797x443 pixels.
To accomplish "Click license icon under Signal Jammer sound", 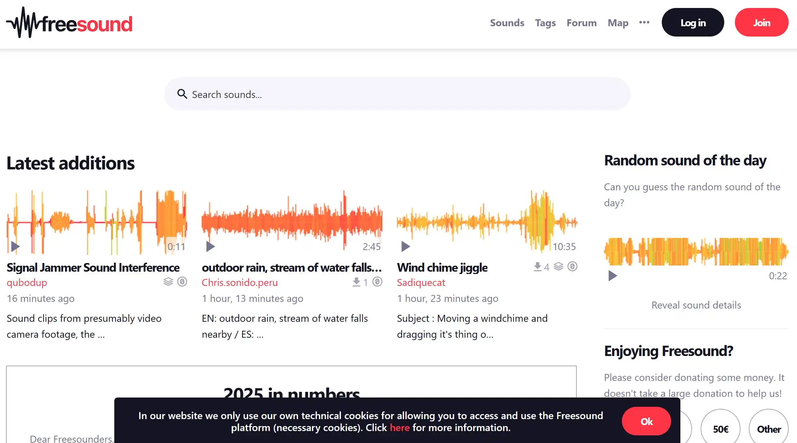I will (182, 282).
